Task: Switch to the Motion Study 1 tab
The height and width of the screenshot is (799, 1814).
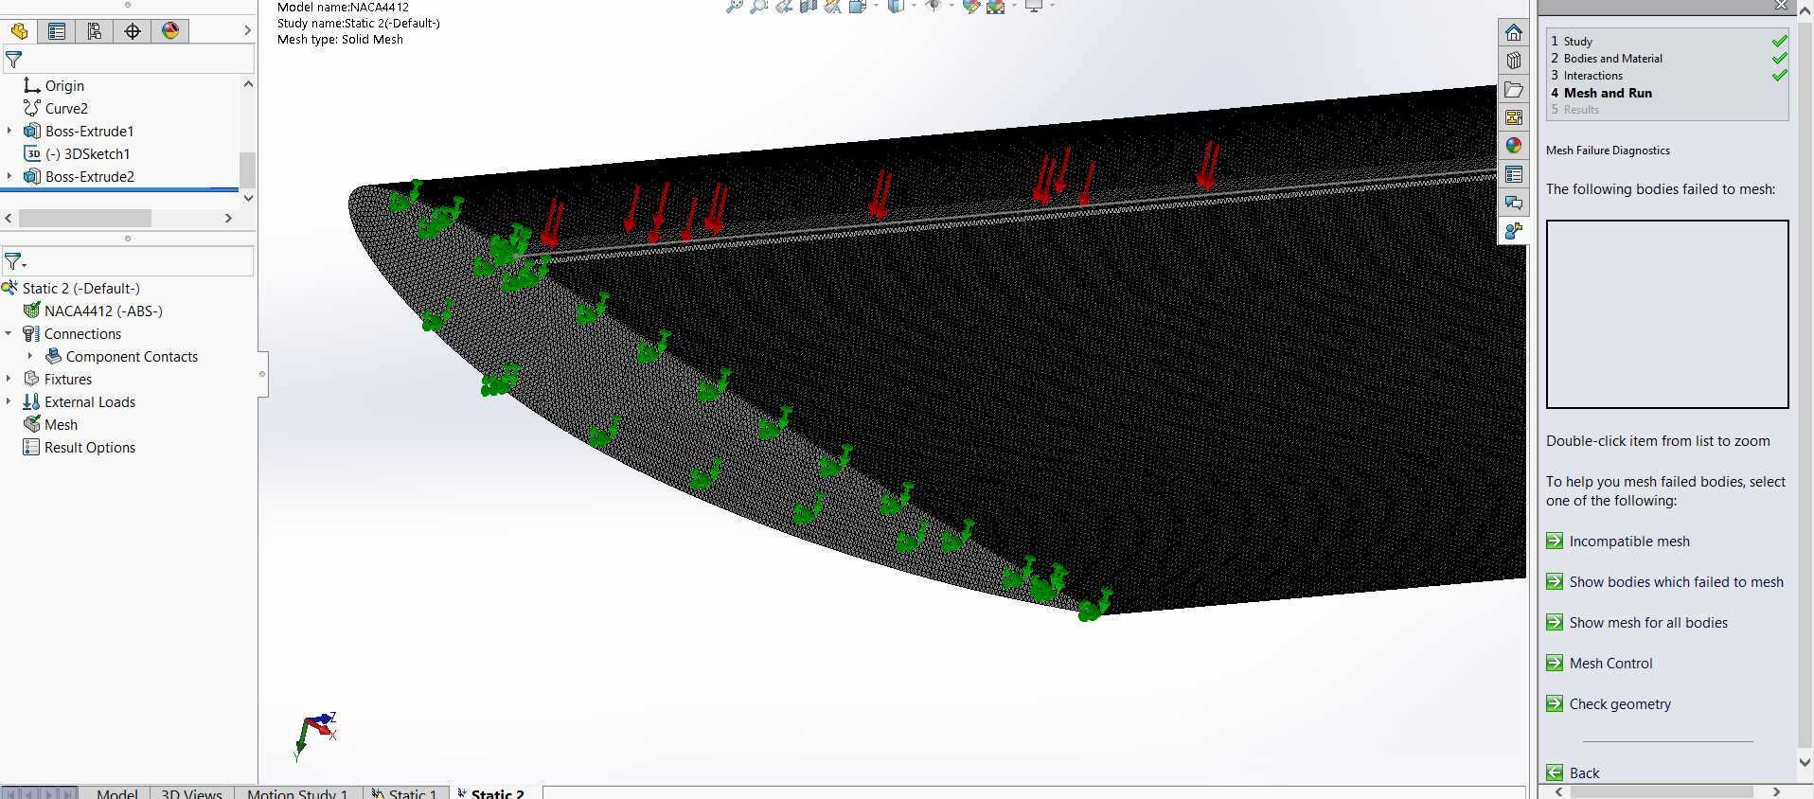Action: click(297, 793)
